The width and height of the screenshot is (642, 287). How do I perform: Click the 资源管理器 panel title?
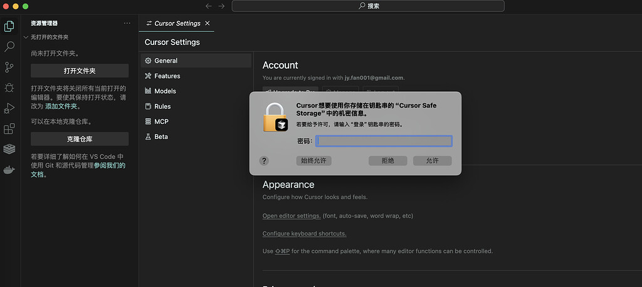[45, 23]
